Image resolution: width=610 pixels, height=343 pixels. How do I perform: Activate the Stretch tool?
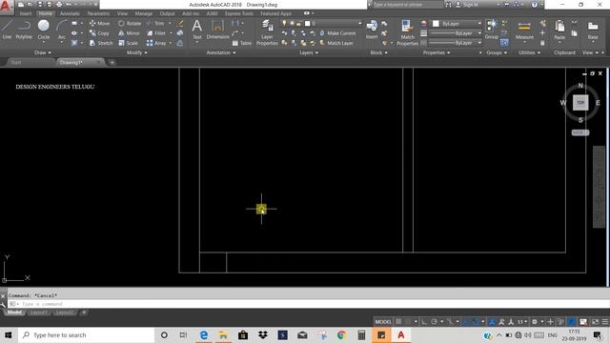pyautogui.click(x=101, y=43)
